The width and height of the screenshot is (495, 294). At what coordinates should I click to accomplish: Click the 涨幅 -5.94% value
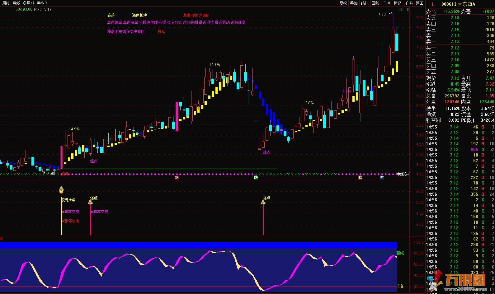tap(453, 90)
